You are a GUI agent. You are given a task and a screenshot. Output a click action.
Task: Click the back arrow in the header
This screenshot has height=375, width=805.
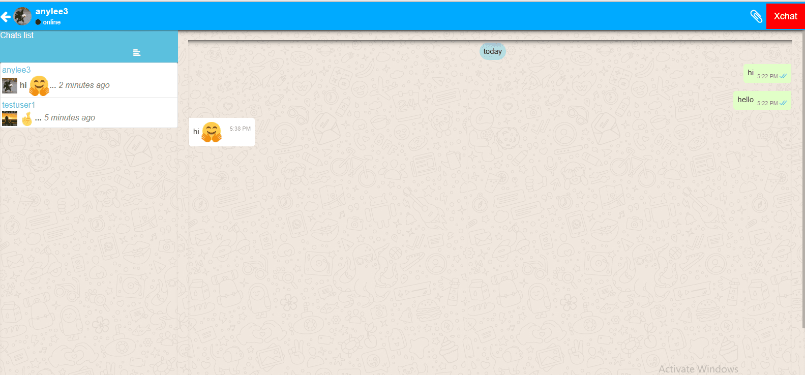6,17
